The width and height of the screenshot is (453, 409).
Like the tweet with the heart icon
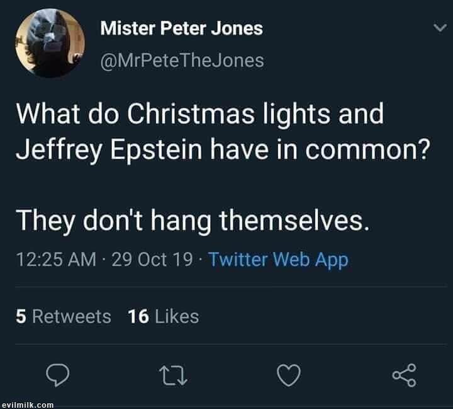[289, 376]
